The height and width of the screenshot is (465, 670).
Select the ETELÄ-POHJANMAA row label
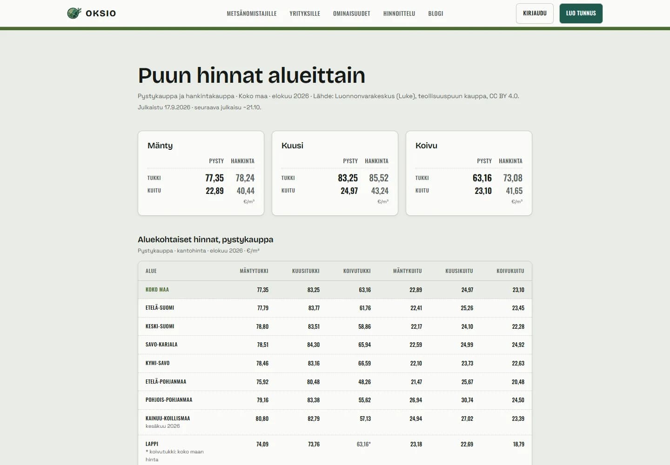tap(166, 382)
